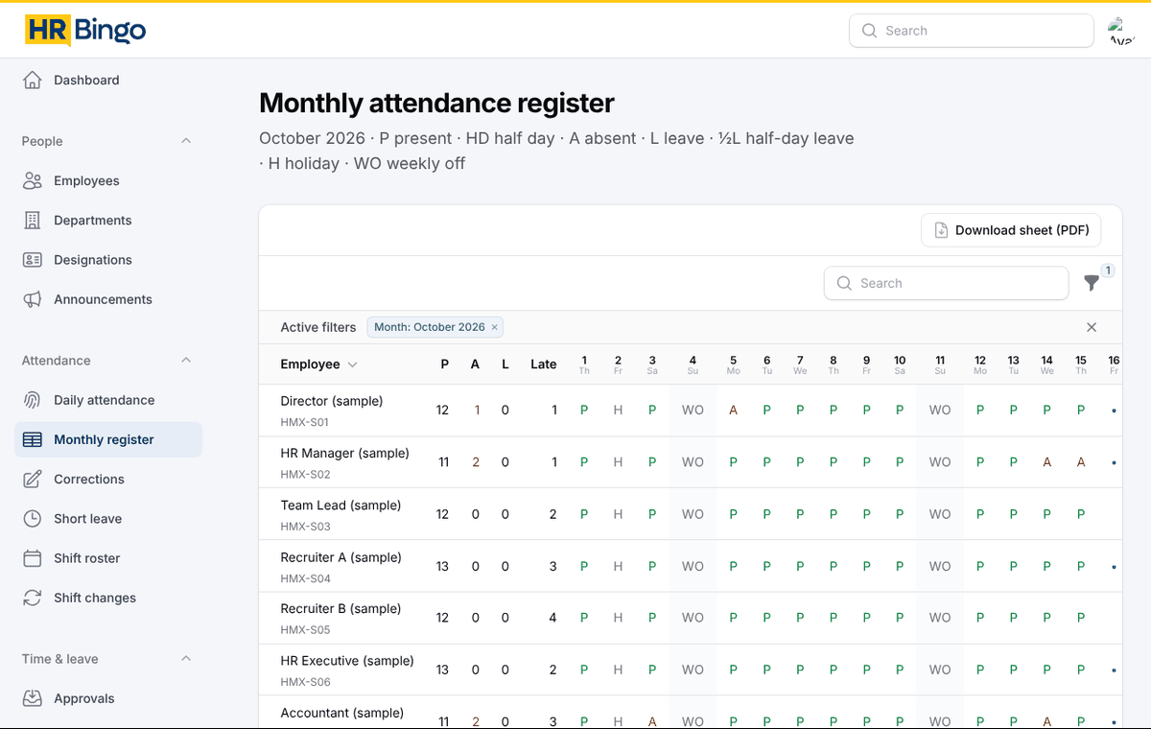Click the P column header
Viewport: 1151px width, 729px height.
(x=445, y=364)
